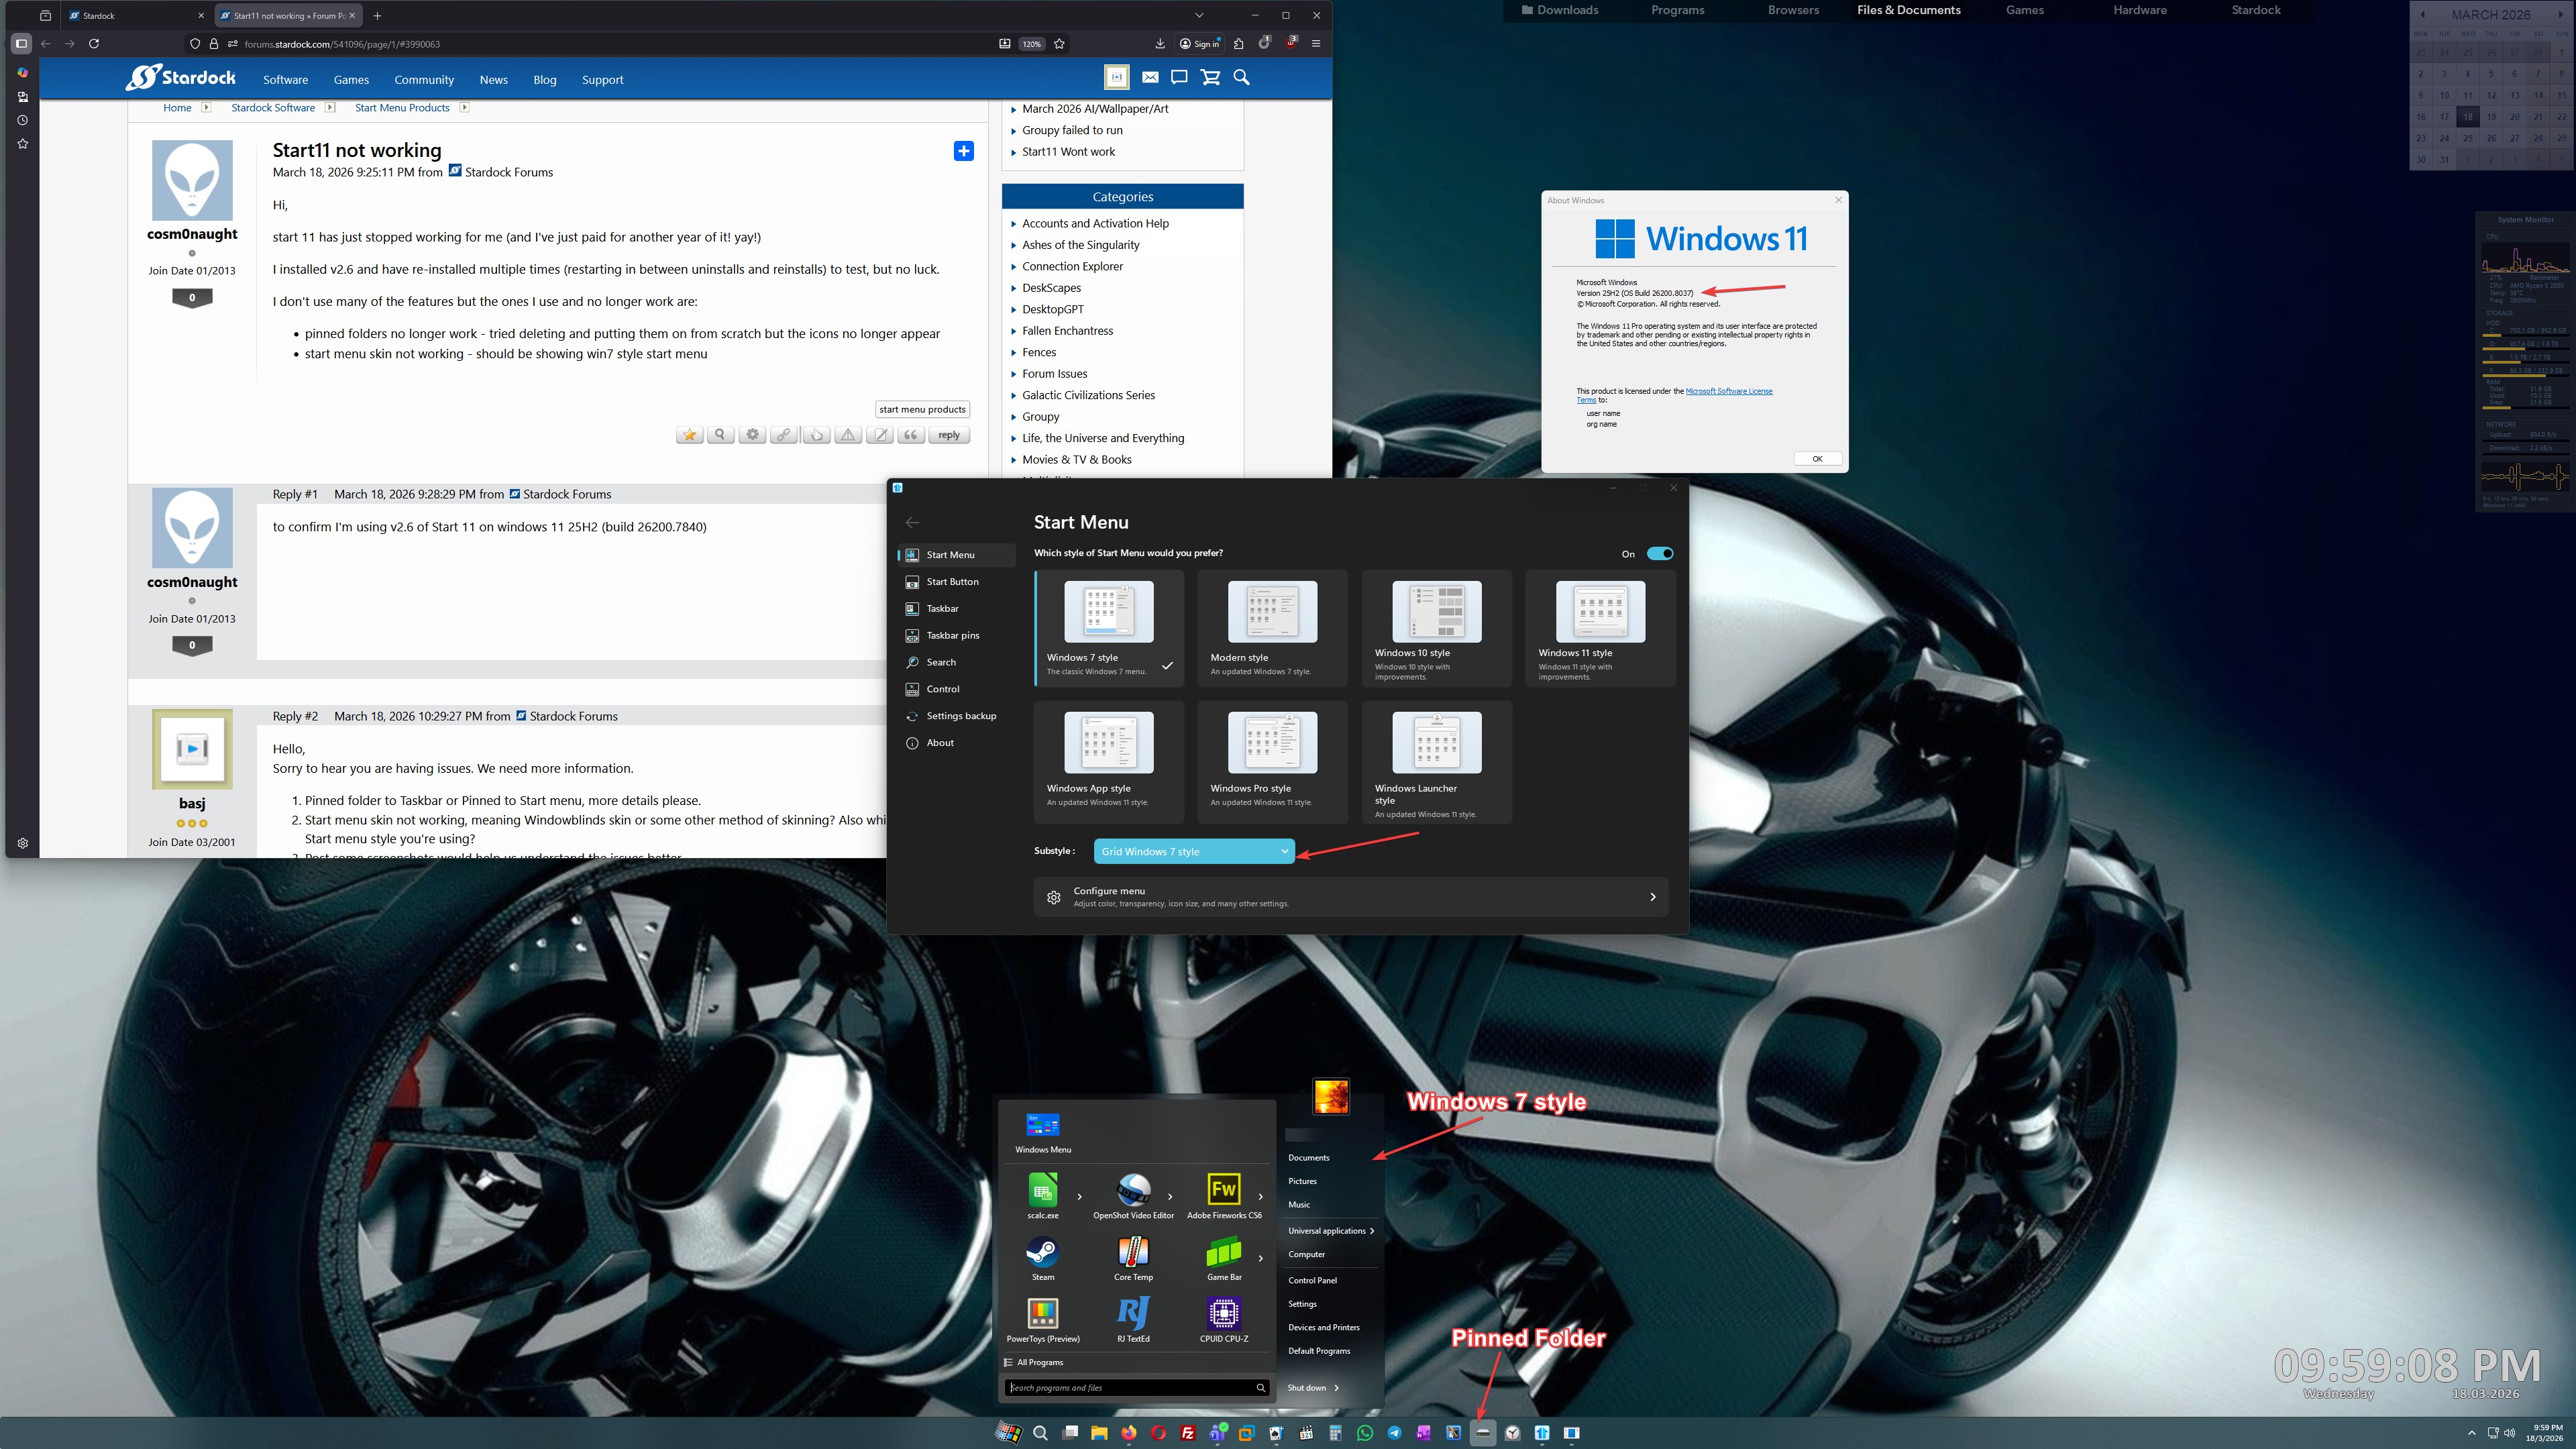2576x1449 pixels.
Task: Click the Search programs and files field
Action: (x=1130, y=1388)
